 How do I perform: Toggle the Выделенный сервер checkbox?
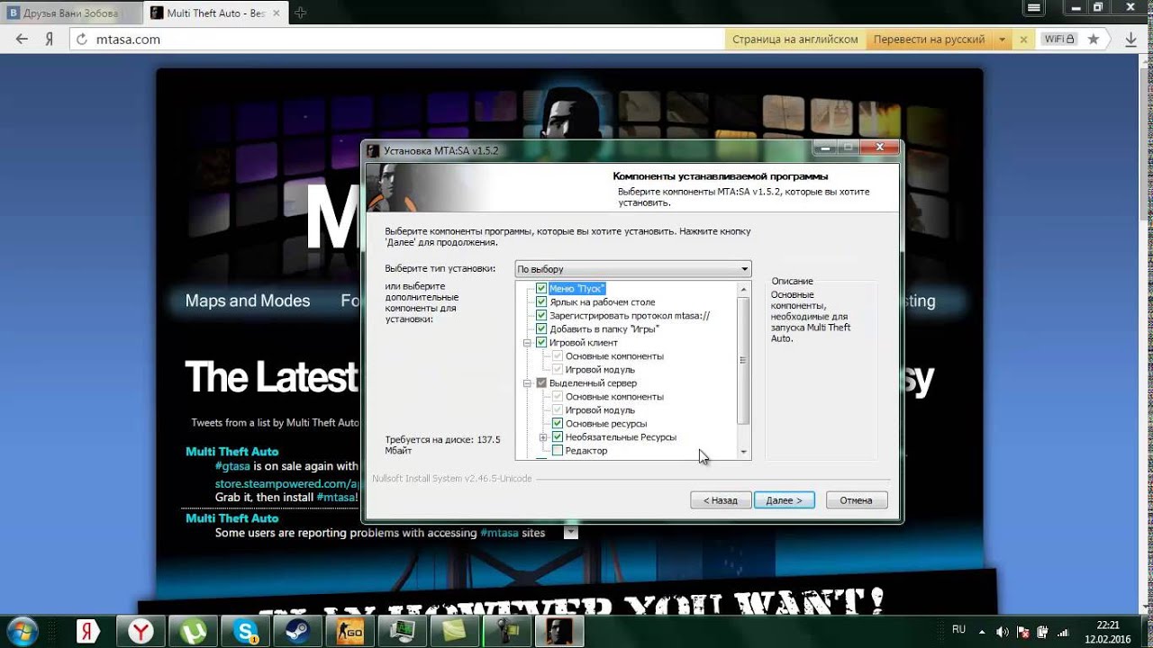click(x=541, y=383)
